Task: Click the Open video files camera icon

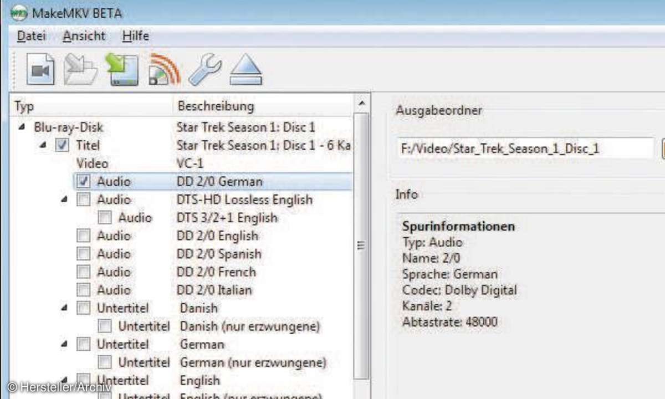Action: [x=41, y=70]
